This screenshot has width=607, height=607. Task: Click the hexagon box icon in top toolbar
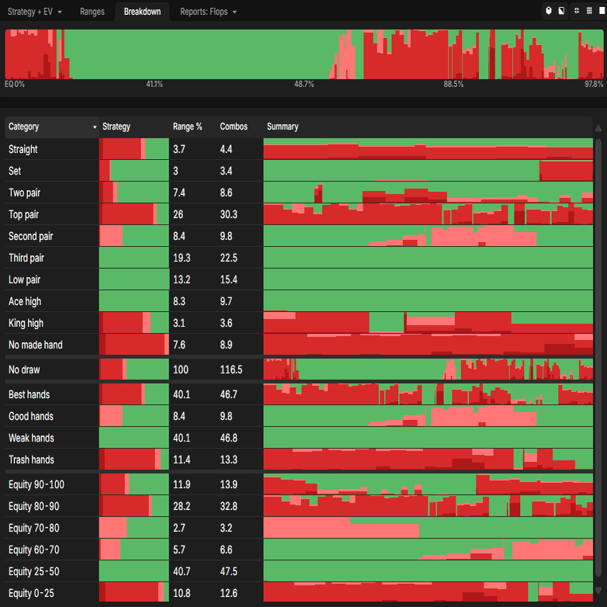pos(549,11)
